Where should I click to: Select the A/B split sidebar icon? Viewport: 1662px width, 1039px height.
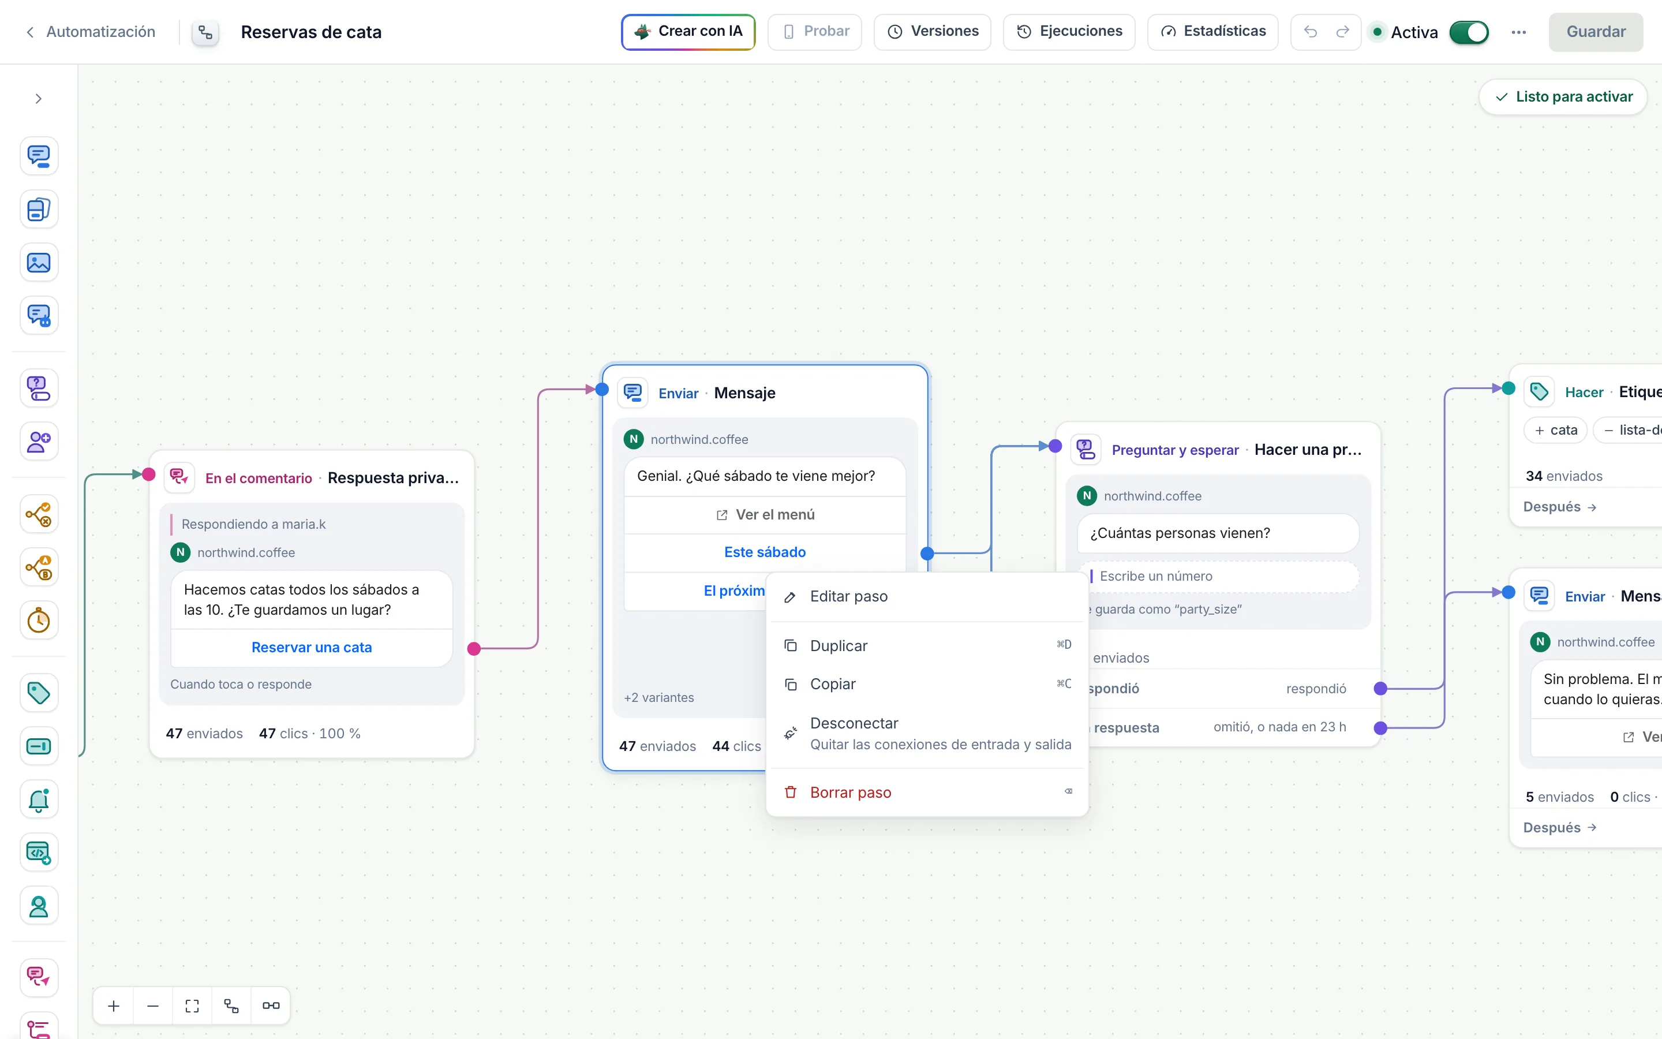[39, 567]
